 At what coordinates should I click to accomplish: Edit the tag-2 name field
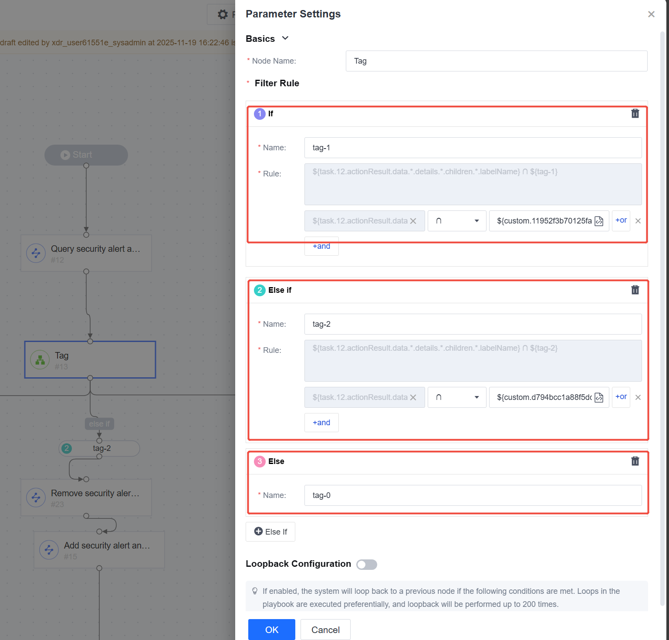point(473,324)
